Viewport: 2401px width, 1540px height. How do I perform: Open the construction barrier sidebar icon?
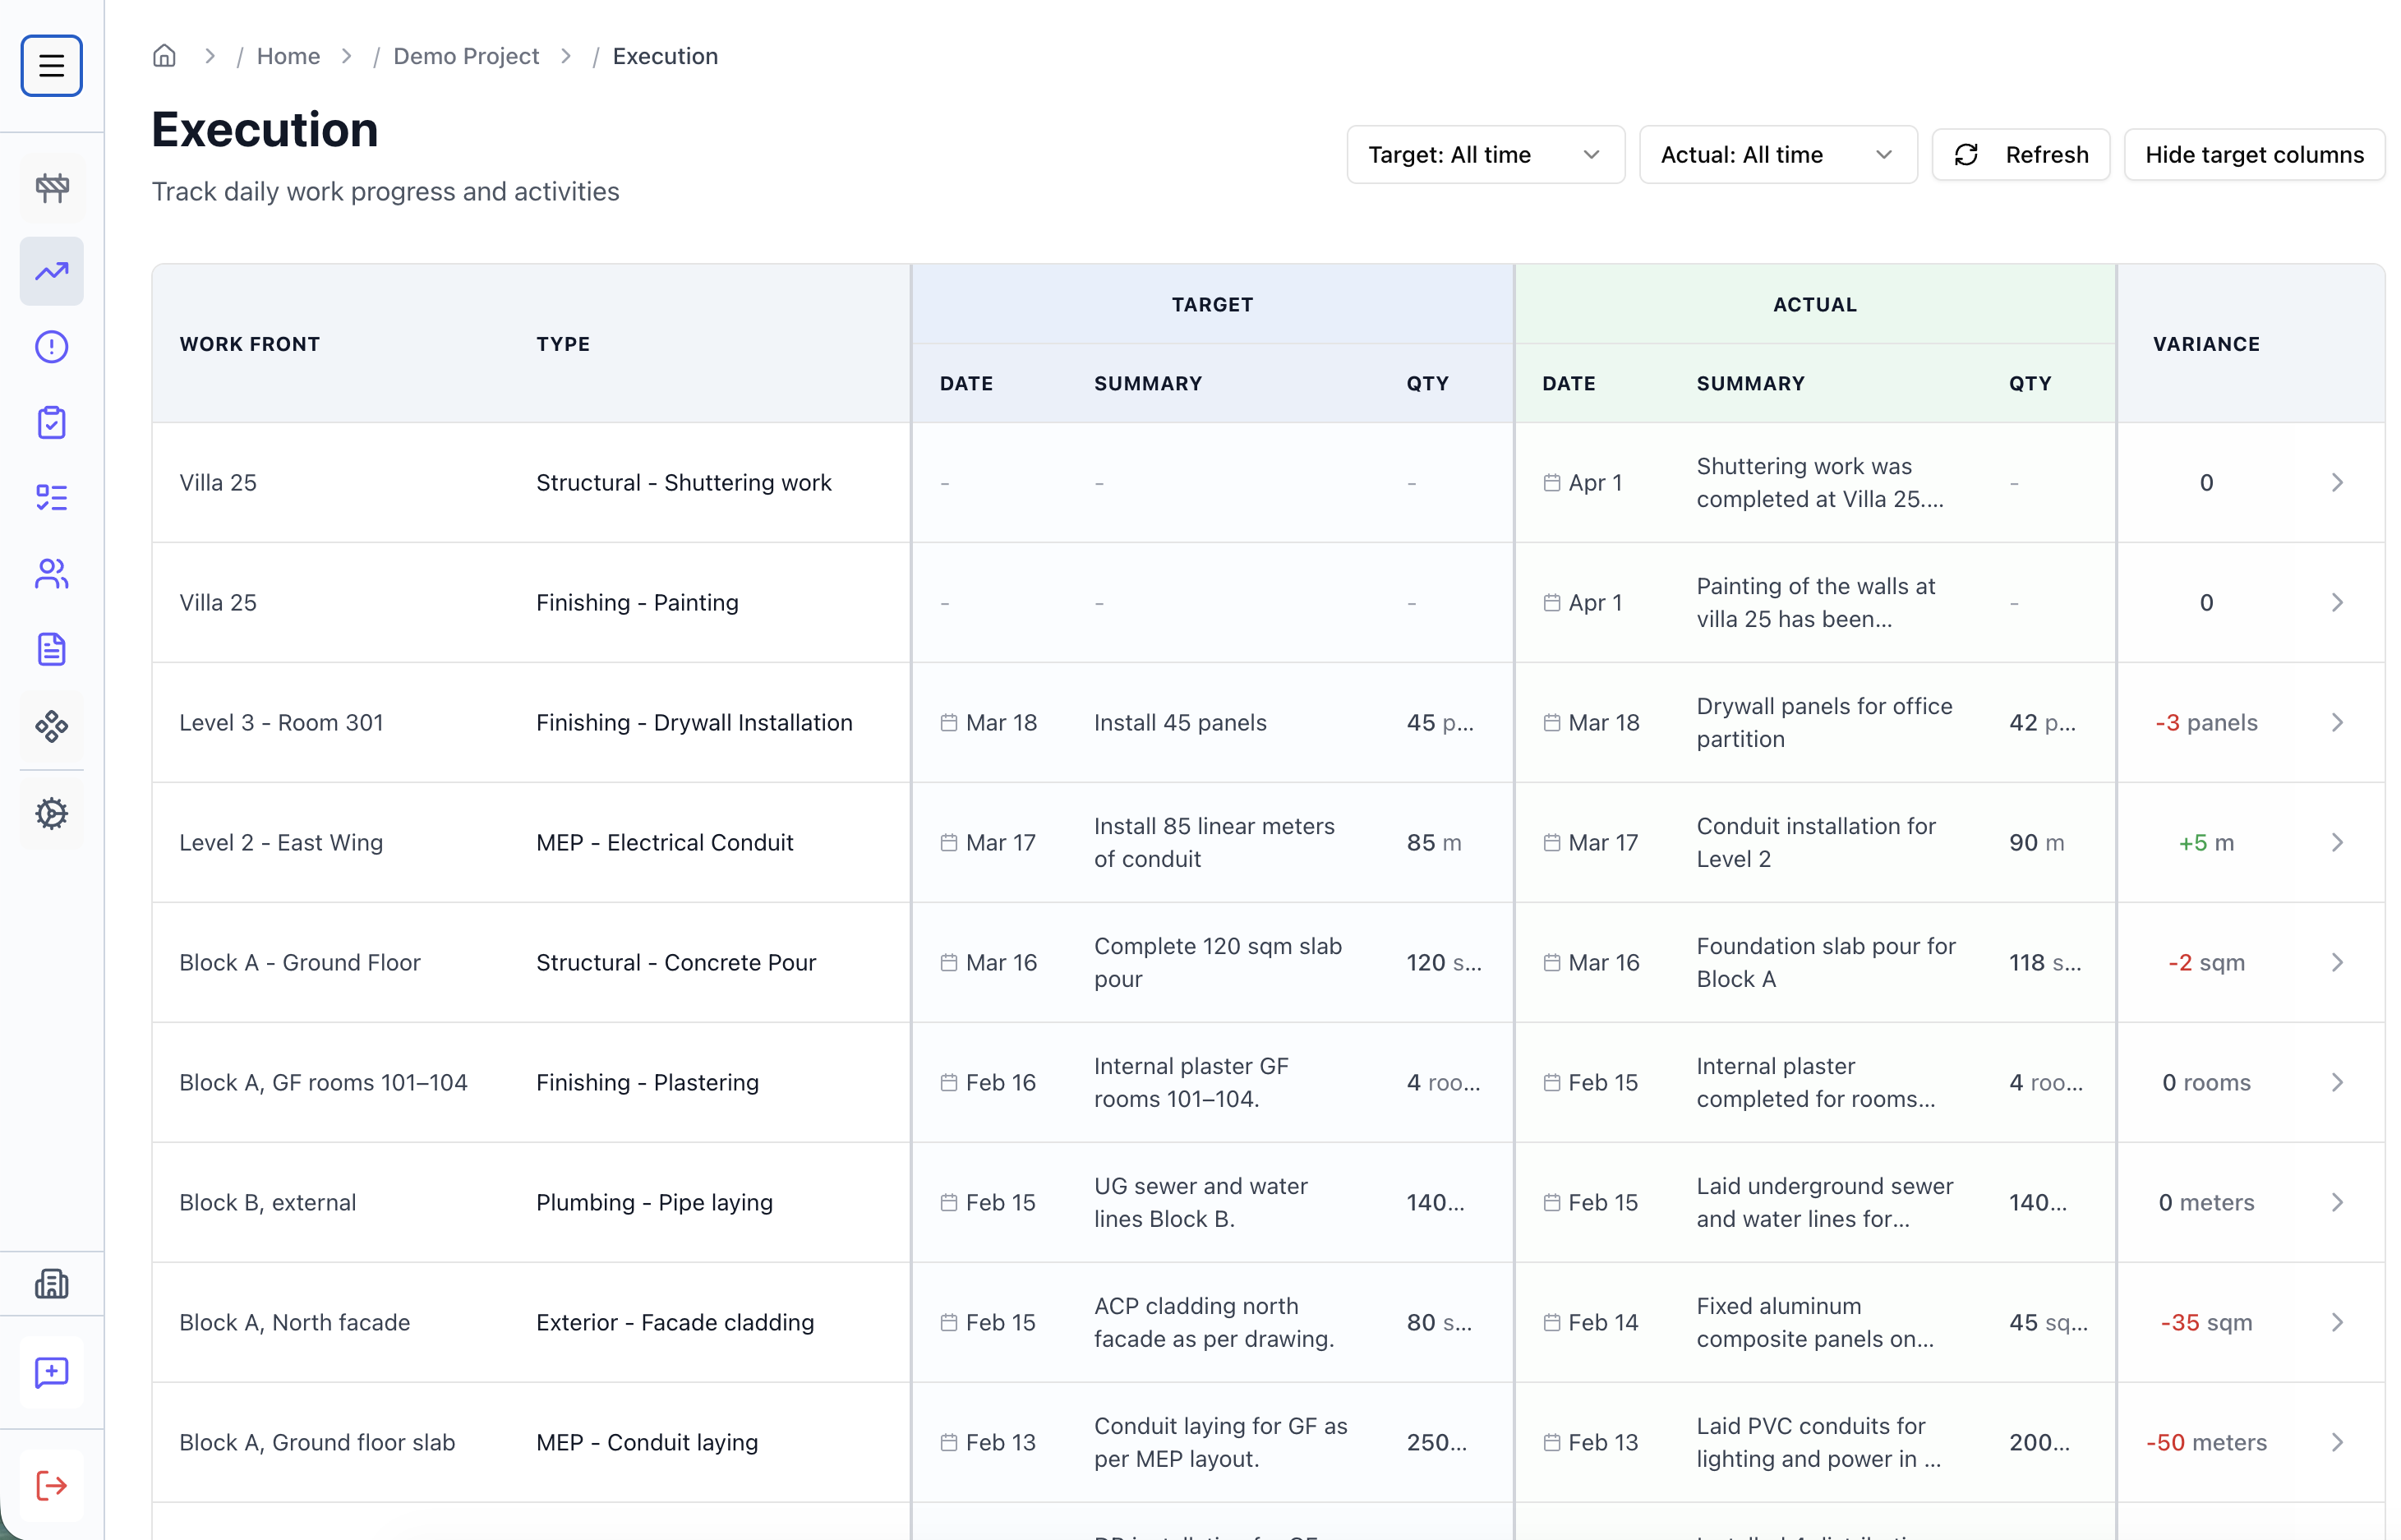[x=51, y=188]
